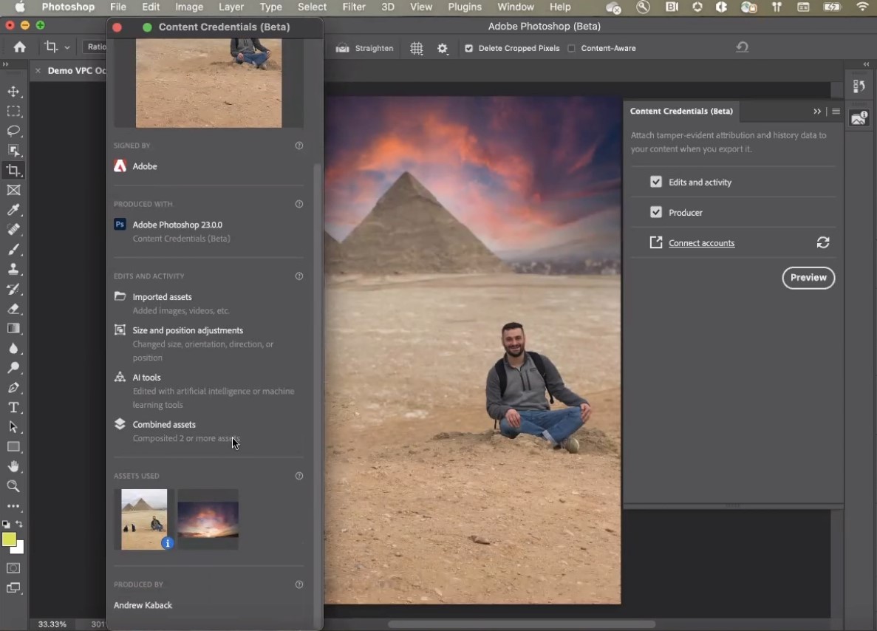Select the Zoom tool
Viewport: 877px width, 631px height.
(13, 486)
